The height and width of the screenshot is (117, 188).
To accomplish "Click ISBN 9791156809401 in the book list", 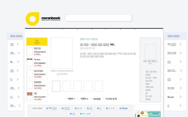I will coord(40,63).
